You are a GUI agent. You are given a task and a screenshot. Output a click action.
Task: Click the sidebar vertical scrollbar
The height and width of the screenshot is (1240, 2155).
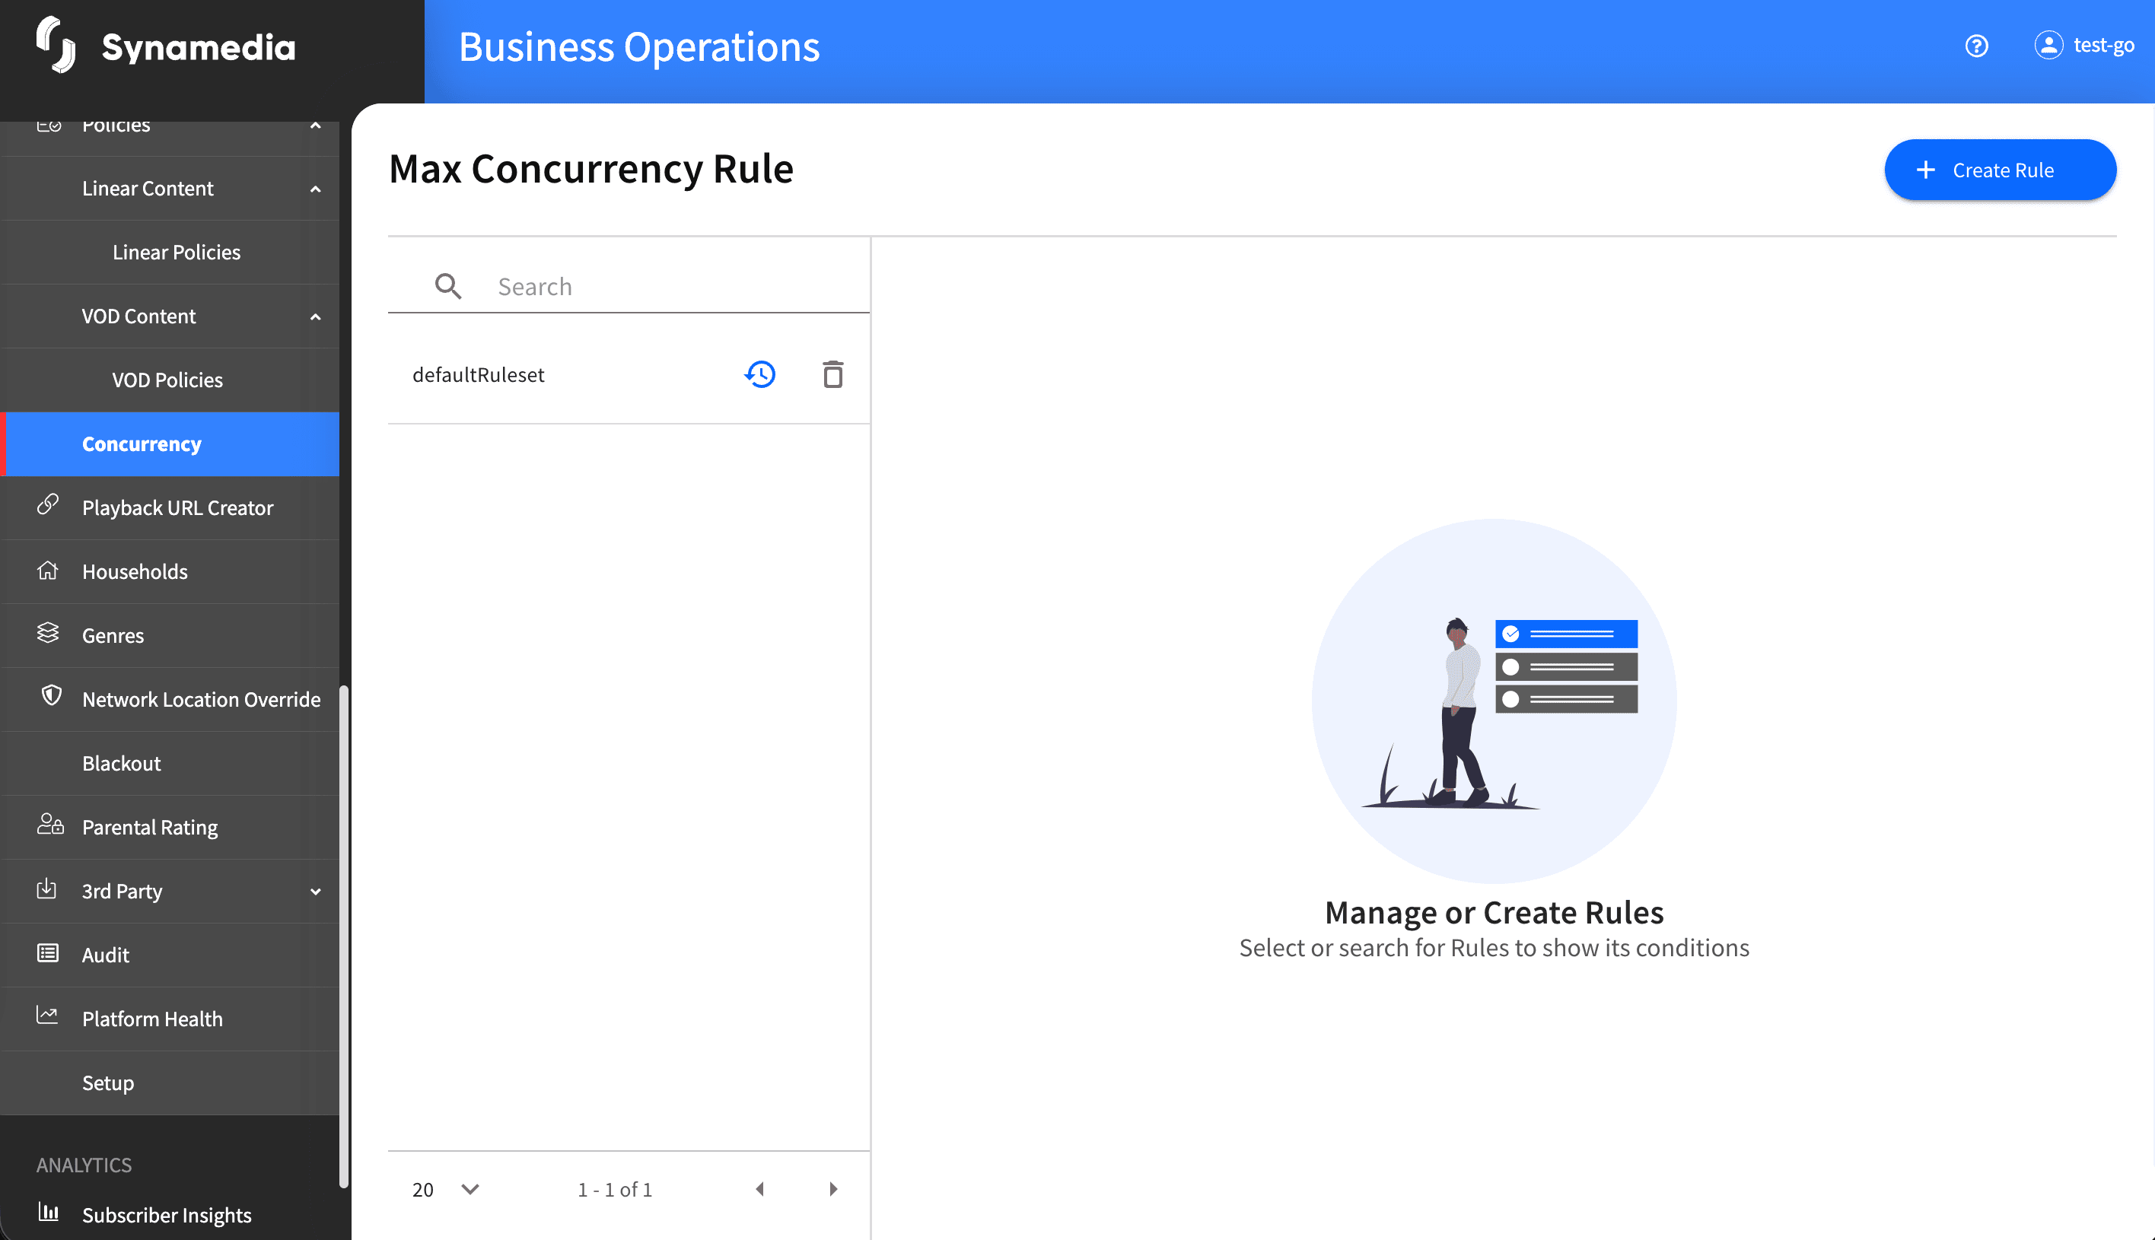pos(343,935)
